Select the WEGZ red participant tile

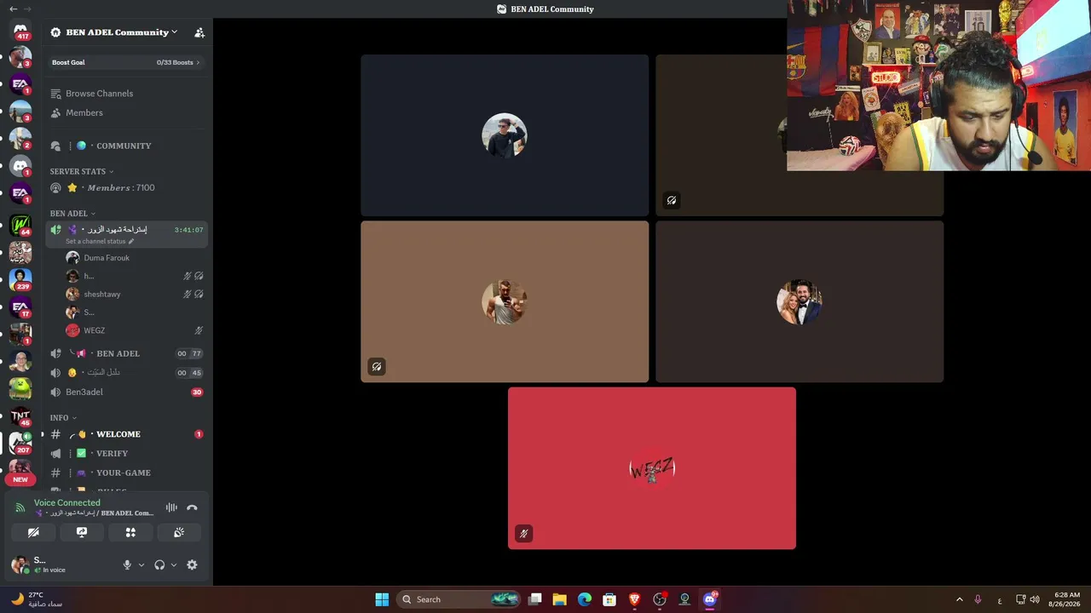(652, 468)
